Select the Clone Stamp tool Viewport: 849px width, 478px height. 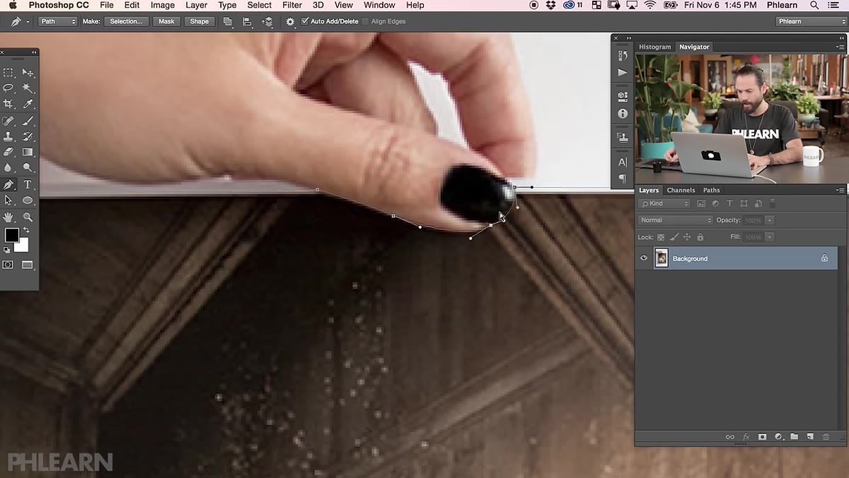tap(8, 136)
